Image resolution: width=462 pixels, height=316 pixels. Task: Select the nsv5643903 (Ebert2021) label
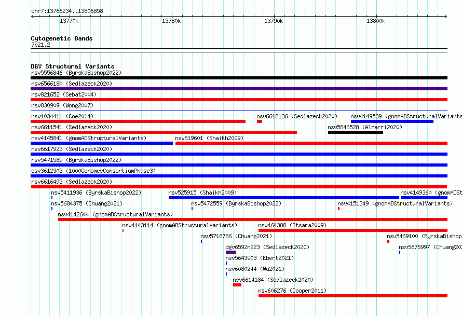pos(260,258)
